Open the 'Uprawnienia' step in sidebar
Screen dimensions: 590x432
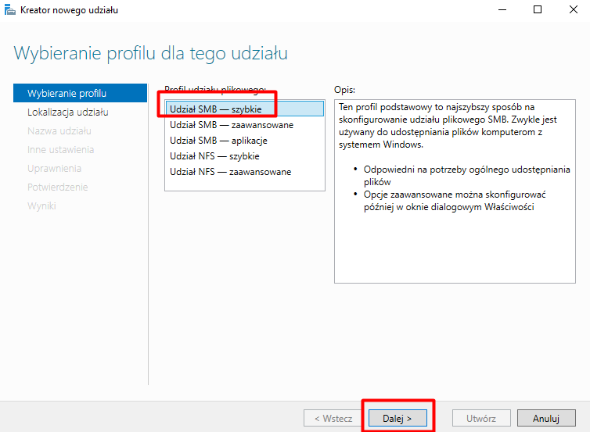tap(55, 169)
